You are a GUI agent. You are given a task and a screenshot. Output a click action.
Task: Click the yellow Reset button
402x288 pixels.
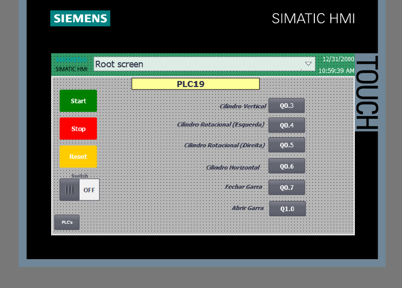pyautogui.click(x=78, y=156)
